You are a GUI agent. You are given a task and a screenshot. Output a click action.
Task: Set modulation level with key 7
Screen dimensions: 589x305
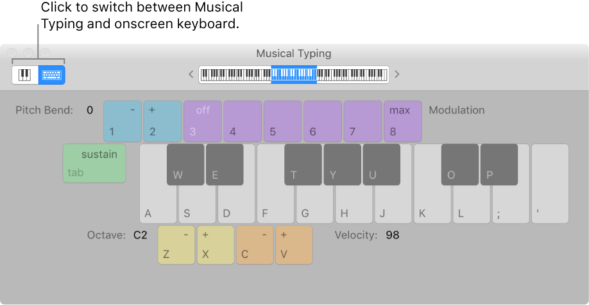click(x=363, y=121)
